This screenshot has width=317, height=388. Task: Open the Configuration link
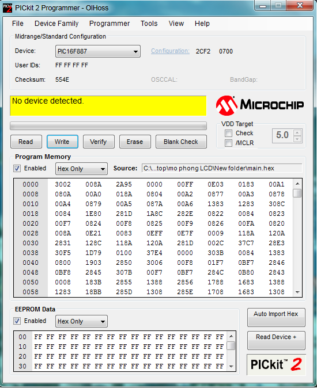click(x=170, y=51)
